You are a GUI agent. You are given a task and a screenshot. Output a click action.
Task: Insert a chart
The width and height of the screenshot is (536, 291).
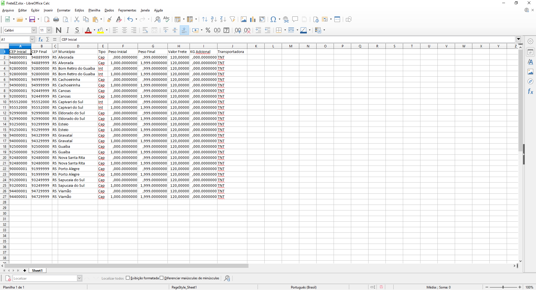click(253, 19)
